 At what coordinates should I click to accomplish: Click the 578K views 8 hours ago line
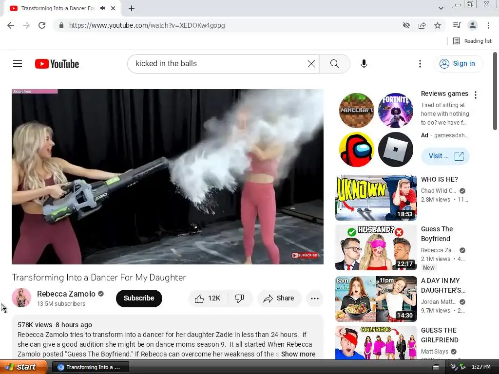[55, 325]
